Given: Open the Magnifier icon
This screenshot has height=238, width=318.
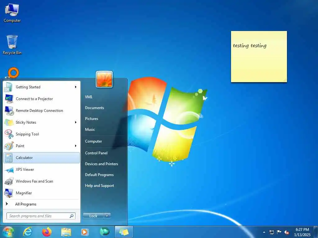Looking at the screenshot, I should pos(9,193).
